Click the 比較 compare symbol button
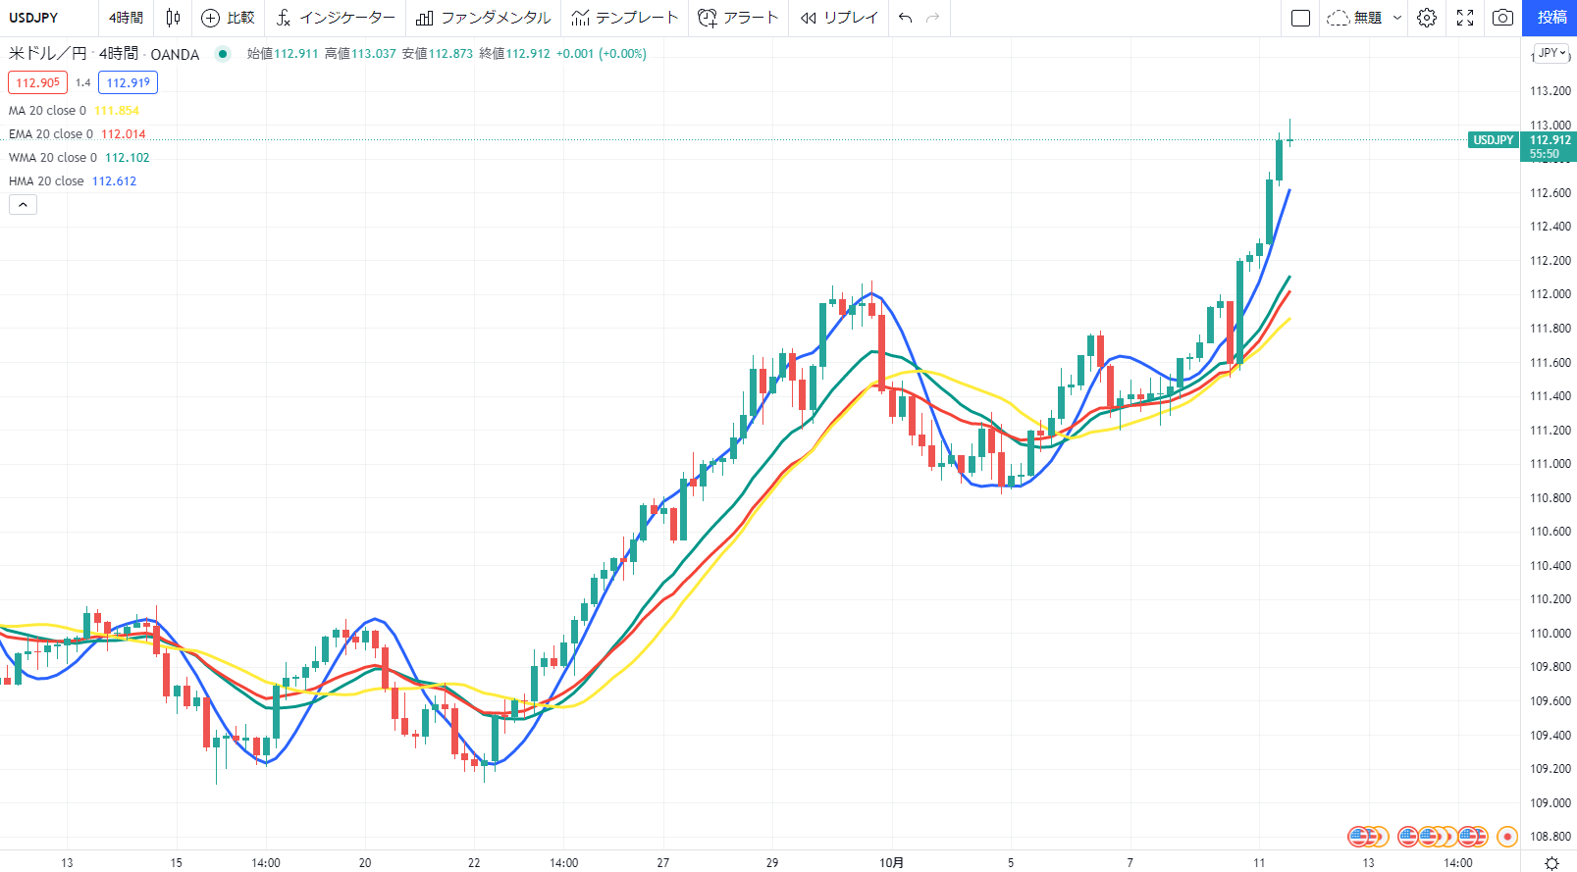Screen dimensions: 1577x872 click(228, 18)
